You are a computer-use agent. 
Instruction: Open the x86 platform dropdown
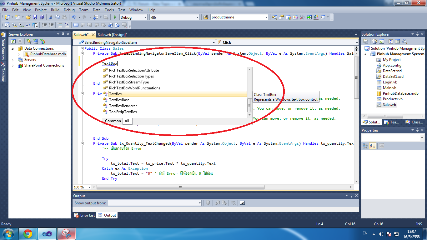(197, 17)
